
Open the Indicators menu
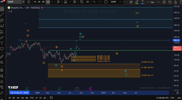coord(66,2)
